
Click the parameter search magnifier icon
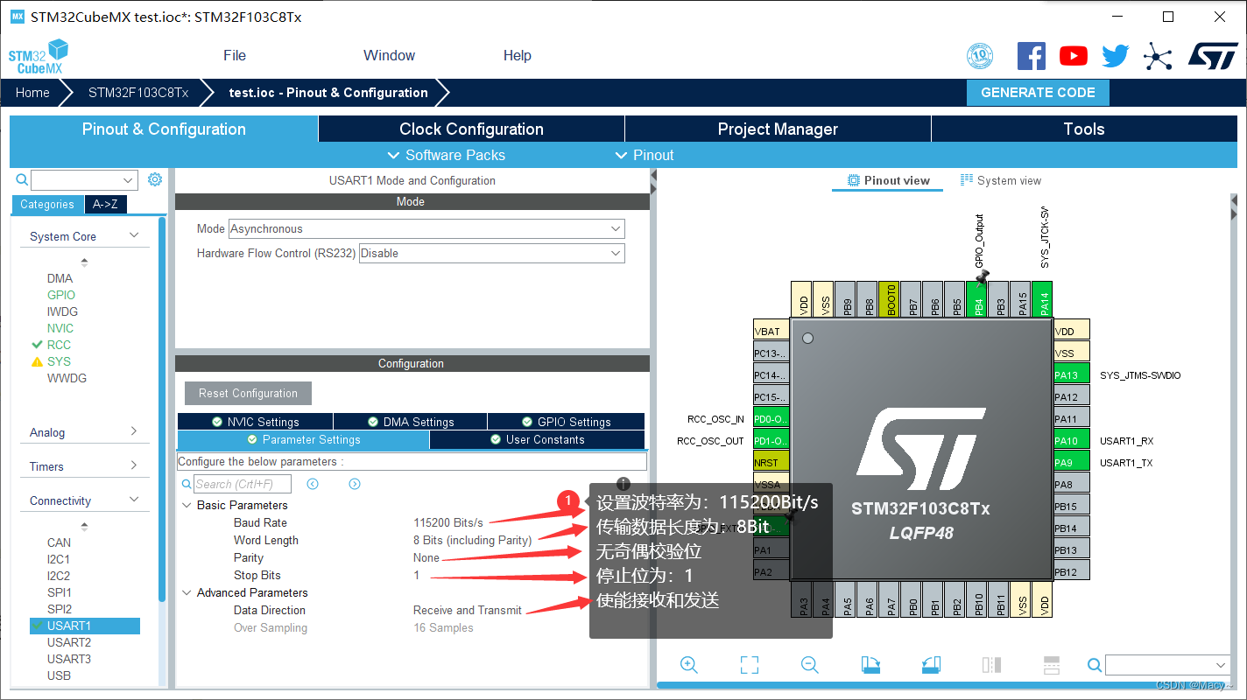coord(187,484)
